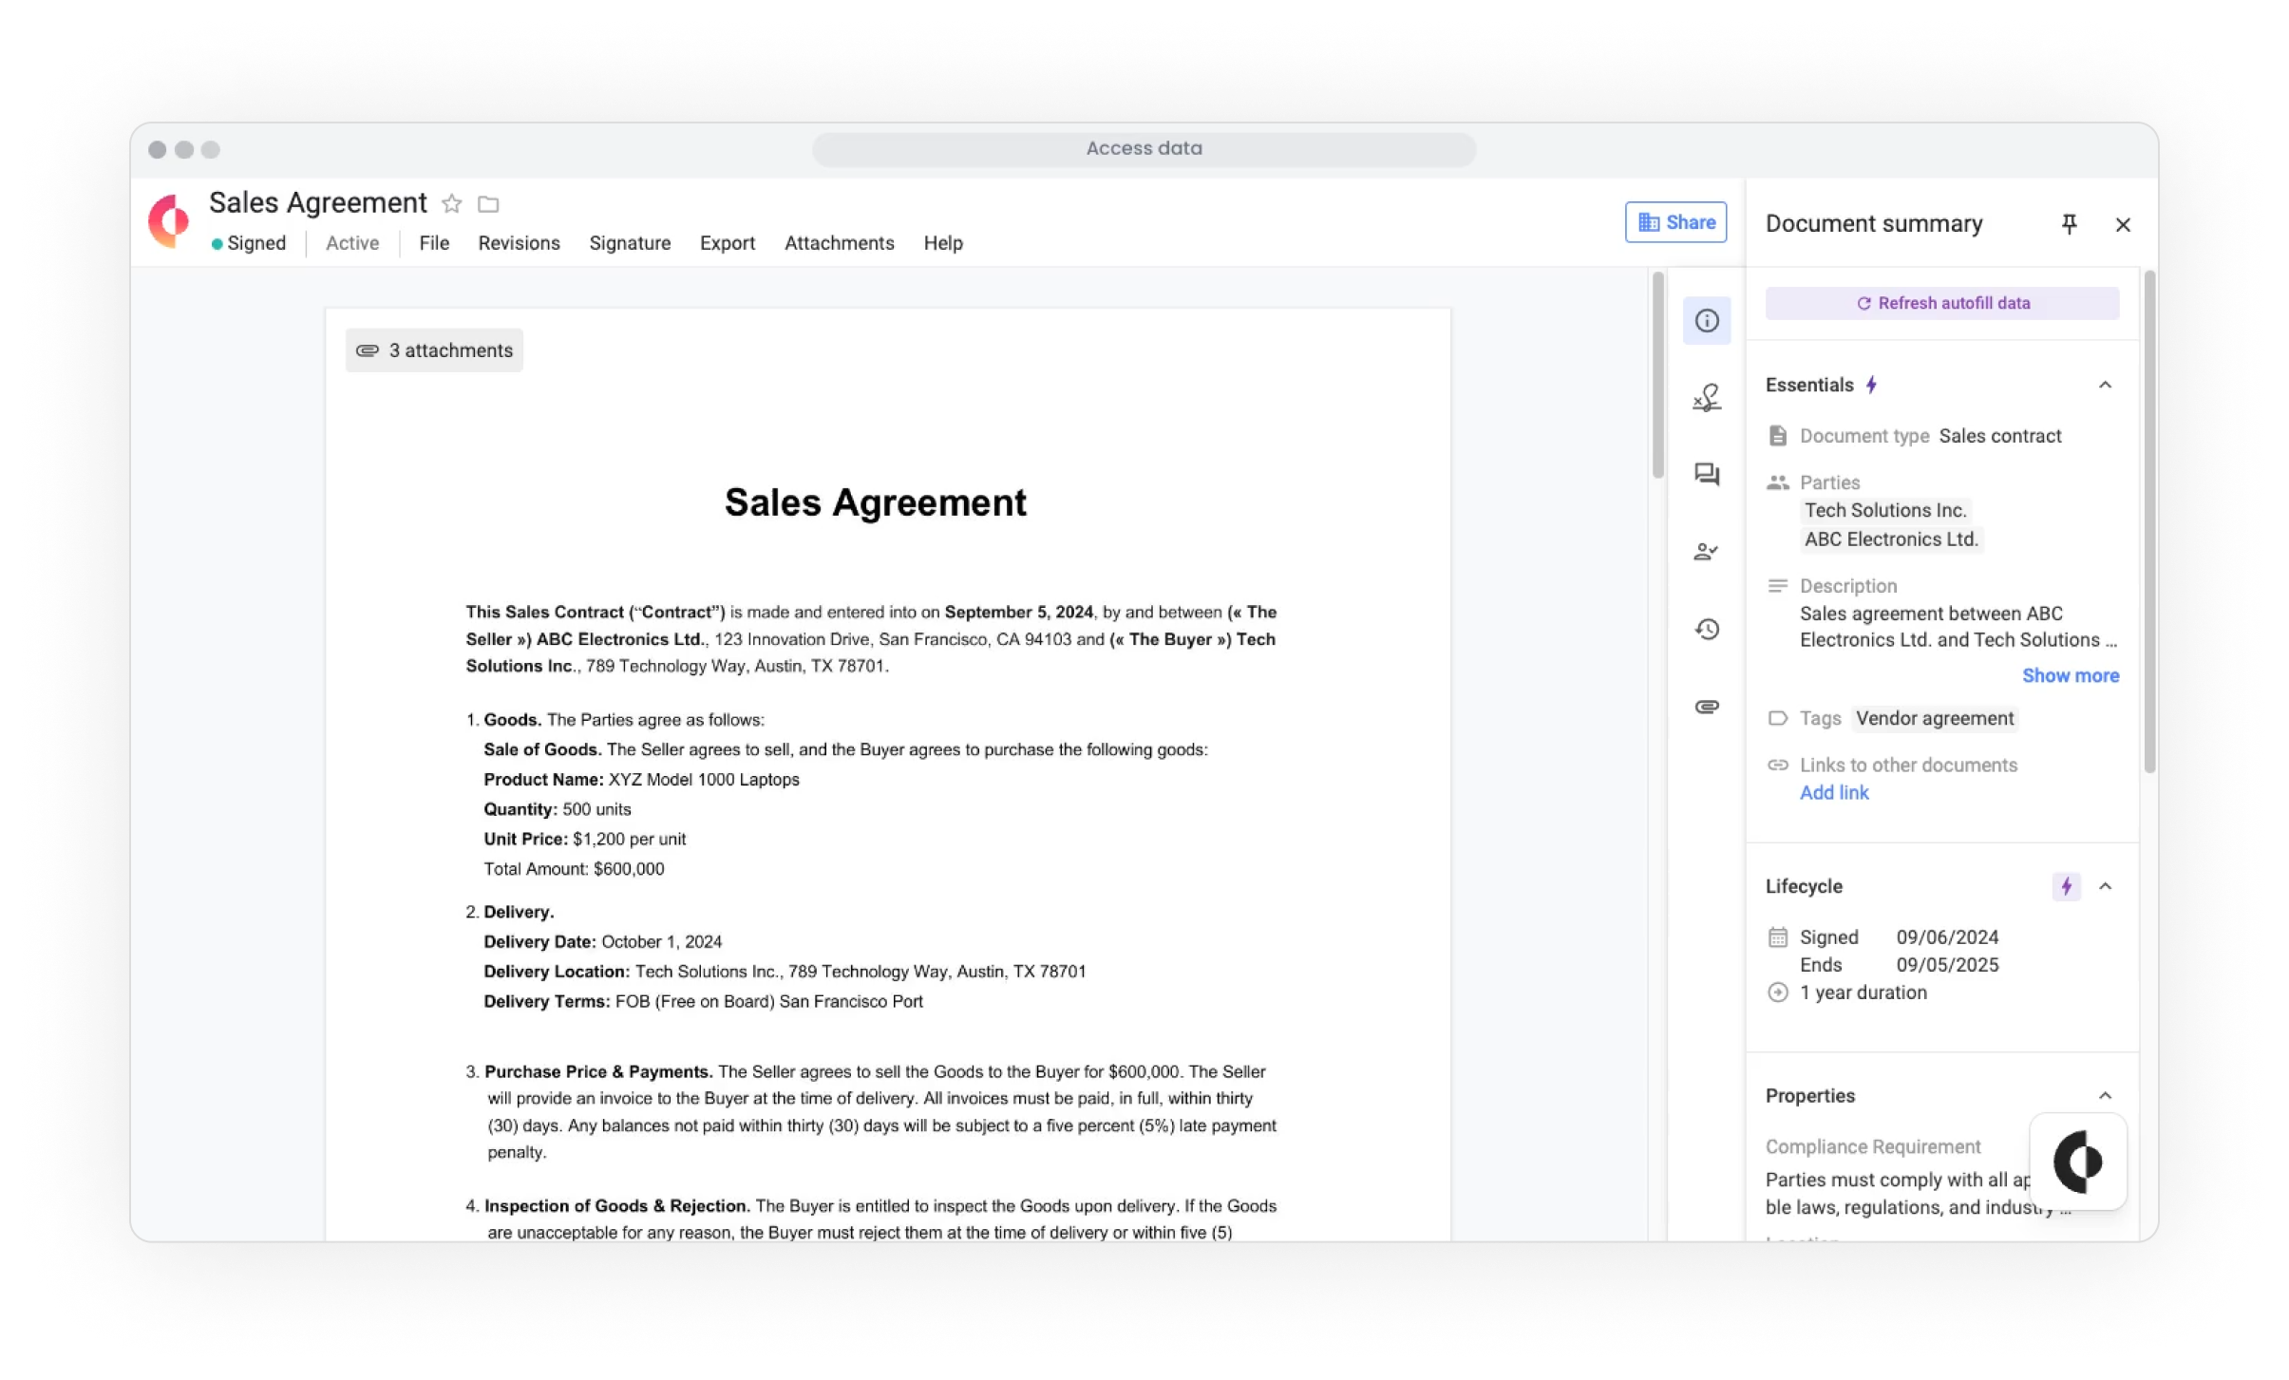
Task: Open the revision history clock icon
Action: pos(1706,629)
